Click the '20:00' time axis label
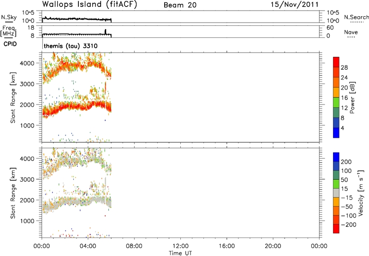This screenshot has height=256, width=369. click(x=273, y=246)
